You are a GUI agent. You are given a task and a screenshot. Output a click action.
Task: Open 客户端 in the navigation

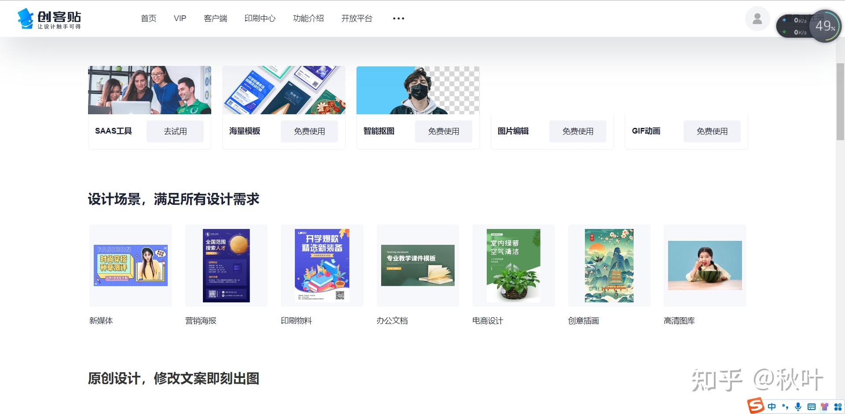[216, 18]
